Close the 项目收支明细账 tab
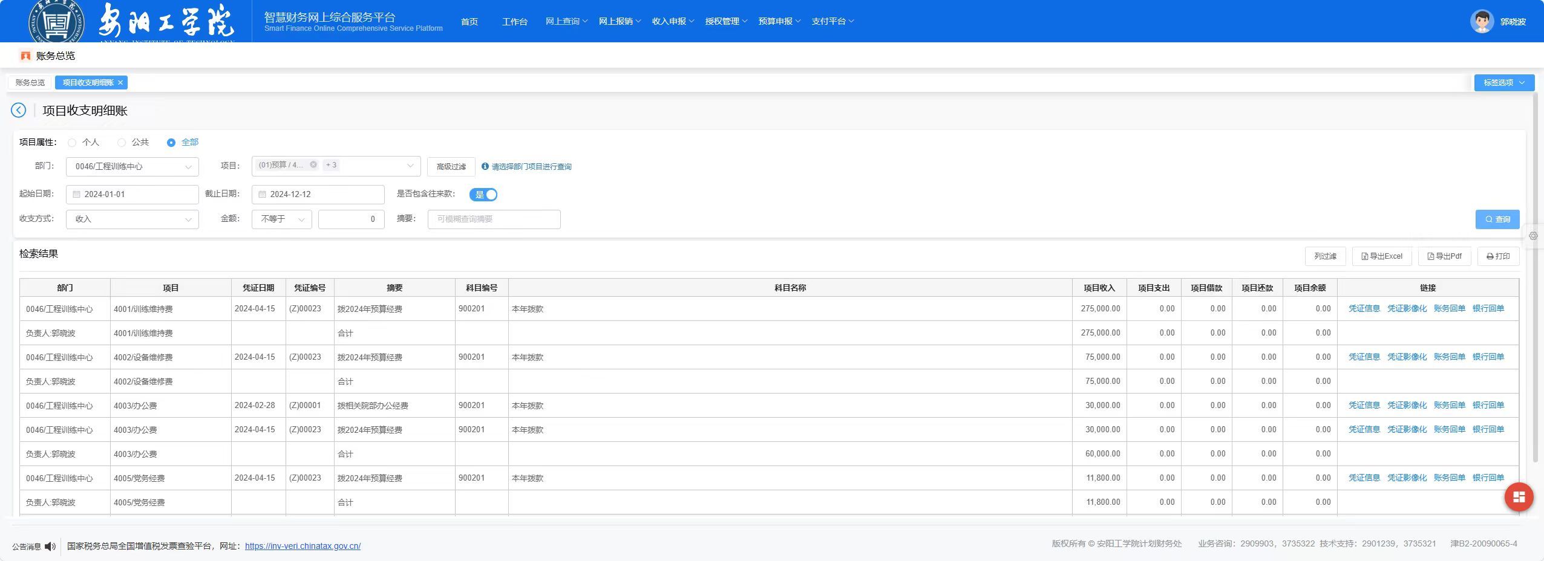The width and height of the screenshot is (1544, 561). click(x=120, y=83)
